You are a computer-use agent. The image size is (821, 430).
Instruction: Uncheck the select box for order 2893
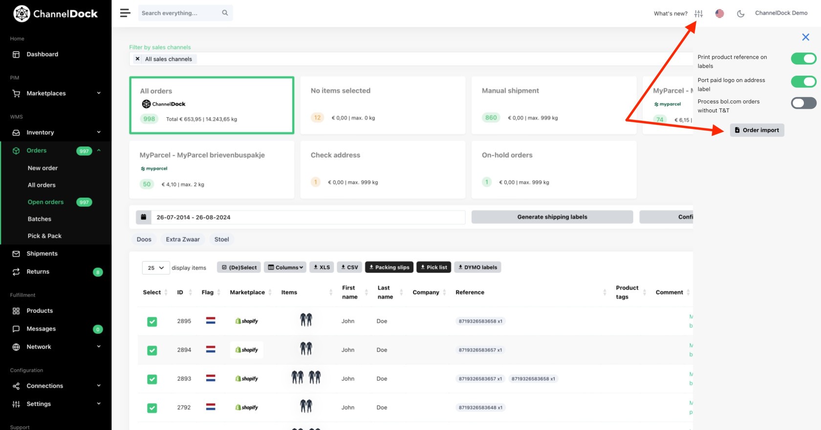click(152, 379)
